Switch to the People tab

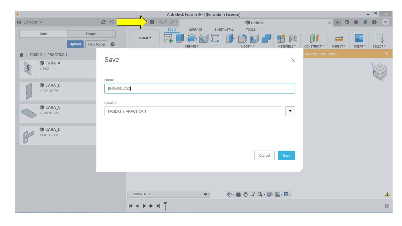tap(91, 34)
